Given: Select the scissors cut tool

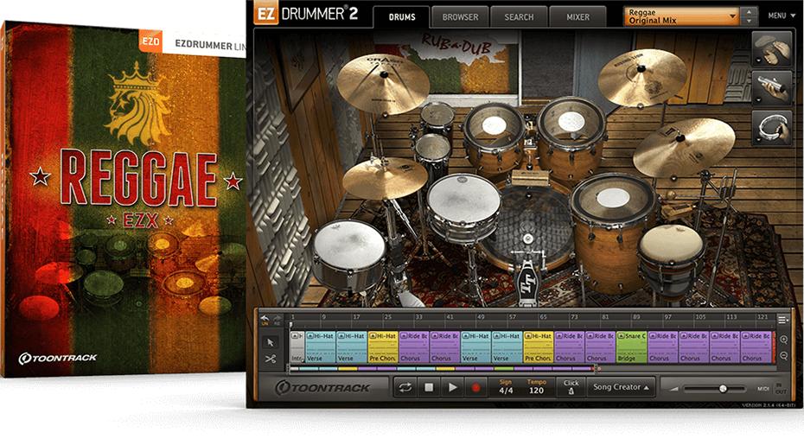Looking at the screenshot, I should [271, 359].
